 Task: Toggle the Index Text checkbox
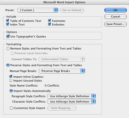click(7, 24)
